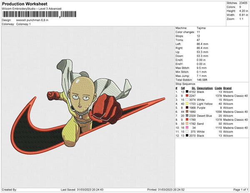Select the Light Yellow 1703 color swatch
Viewport: 250px width, 193px height.
(x=187, y=104)
